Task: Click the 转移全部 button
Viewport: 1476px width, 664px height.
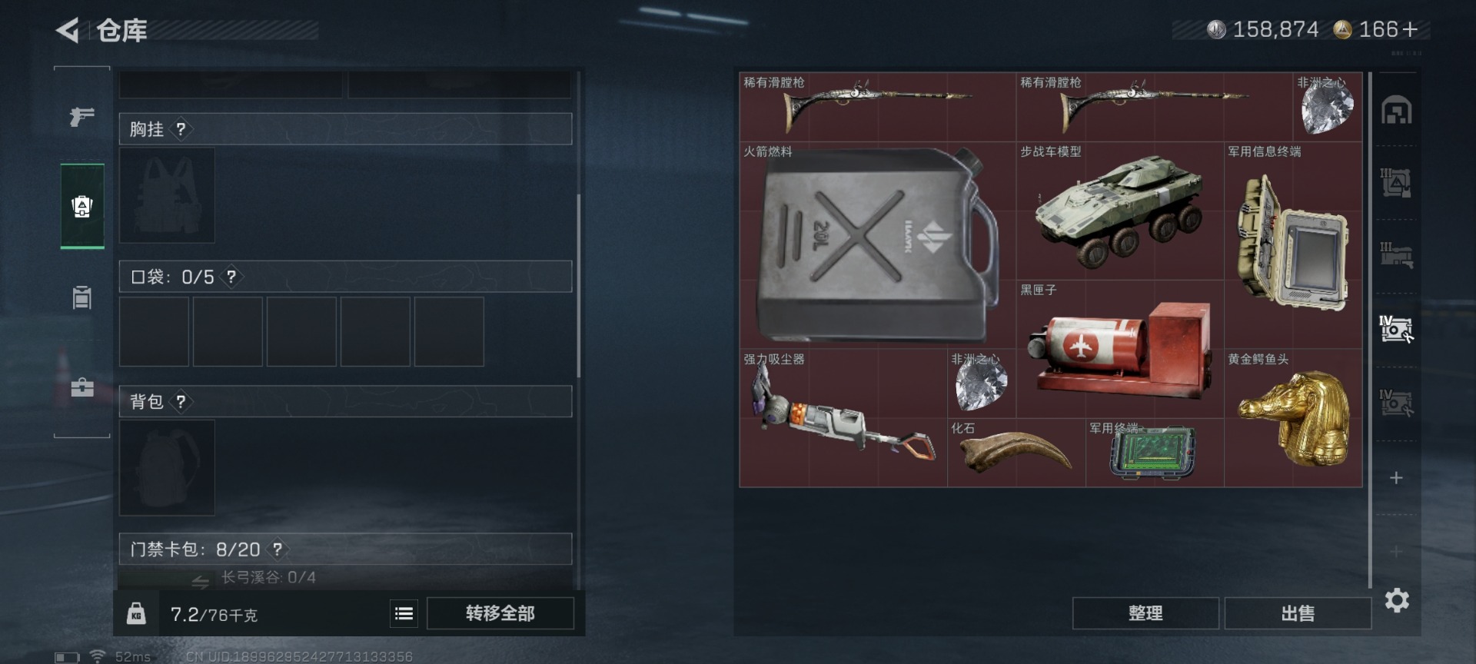Action: click(500, 613)
